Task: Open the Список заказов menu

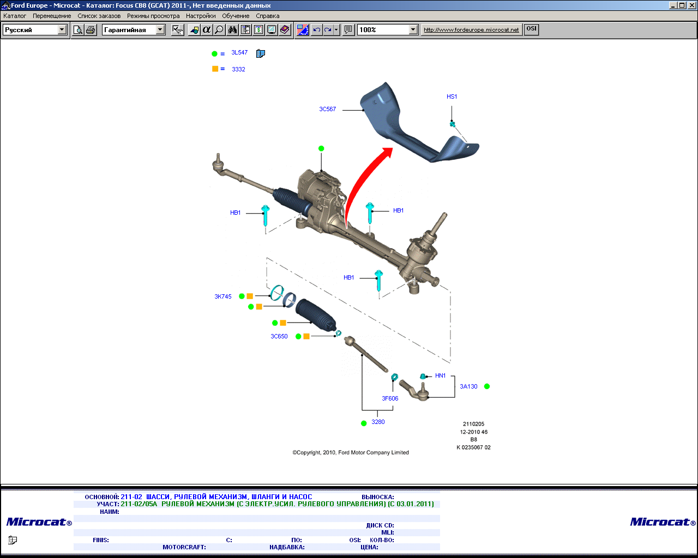Action: pos(99,16)
